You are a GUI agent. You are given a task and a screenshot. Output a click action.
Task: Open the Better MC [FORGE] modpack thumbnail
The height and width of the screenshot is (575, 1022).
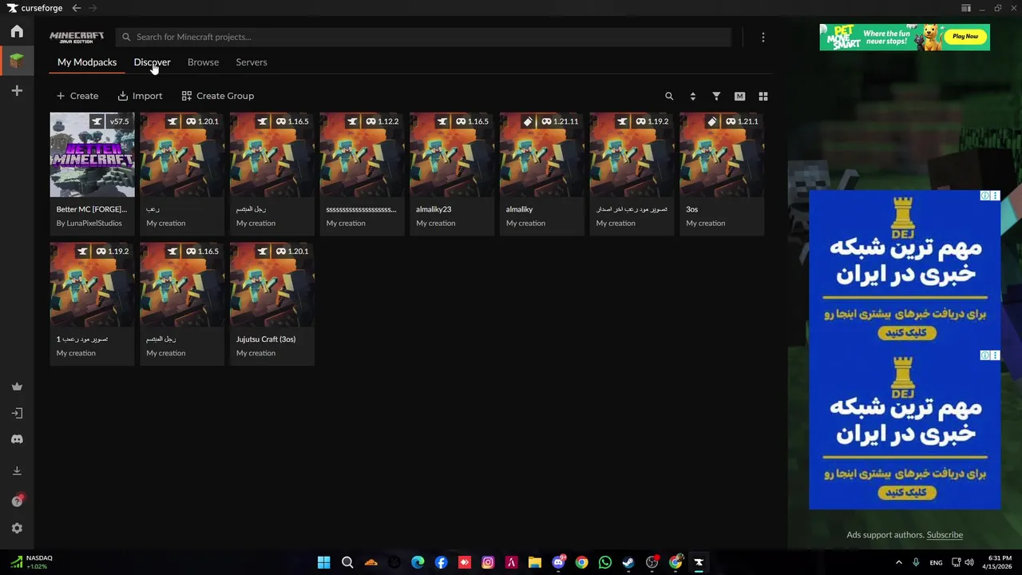[93, 155]
